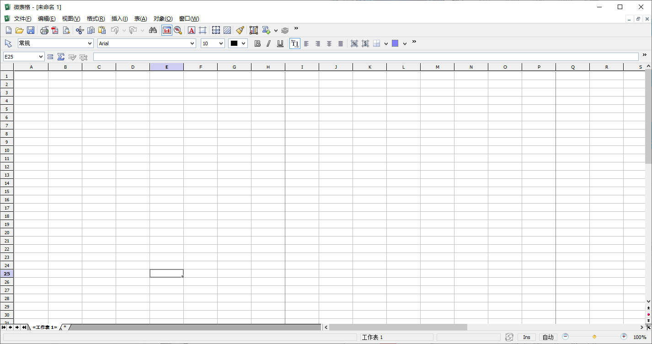Expand the undo history dropdown arrow

point(124,31)
